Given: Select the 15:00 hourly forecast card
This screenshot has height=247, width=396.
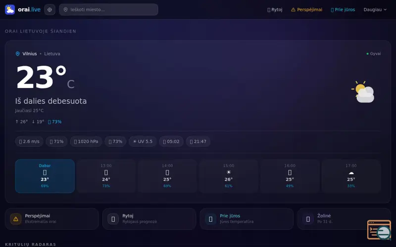Looking at the screenshot, I should [229, 176].
